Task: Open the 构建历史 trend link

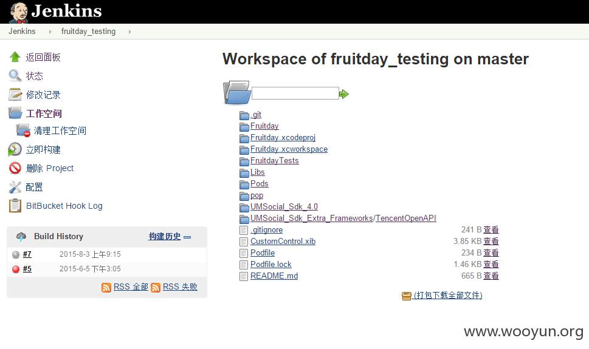Action: coord(165,237)
